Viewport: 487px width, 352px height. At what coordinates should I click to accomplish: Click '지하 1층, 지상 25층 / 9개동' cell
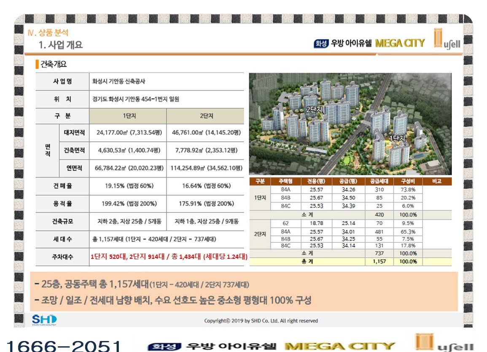[206, 221]
